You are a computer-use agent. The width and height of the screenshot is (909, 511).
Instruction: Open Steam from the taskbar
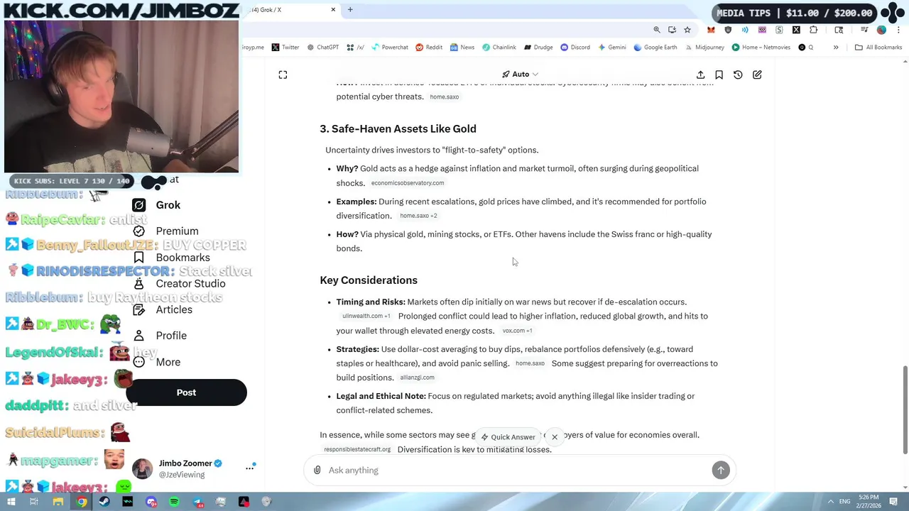[x=104, y=502]
